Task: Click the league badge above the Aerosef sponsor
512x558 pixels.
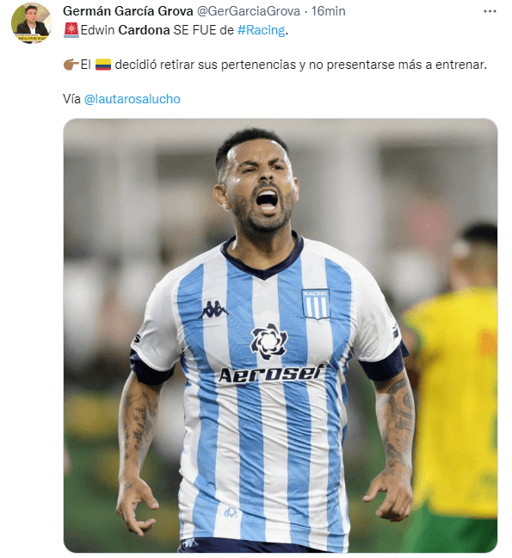Action: pyautogui.click(x=268, y=342)
